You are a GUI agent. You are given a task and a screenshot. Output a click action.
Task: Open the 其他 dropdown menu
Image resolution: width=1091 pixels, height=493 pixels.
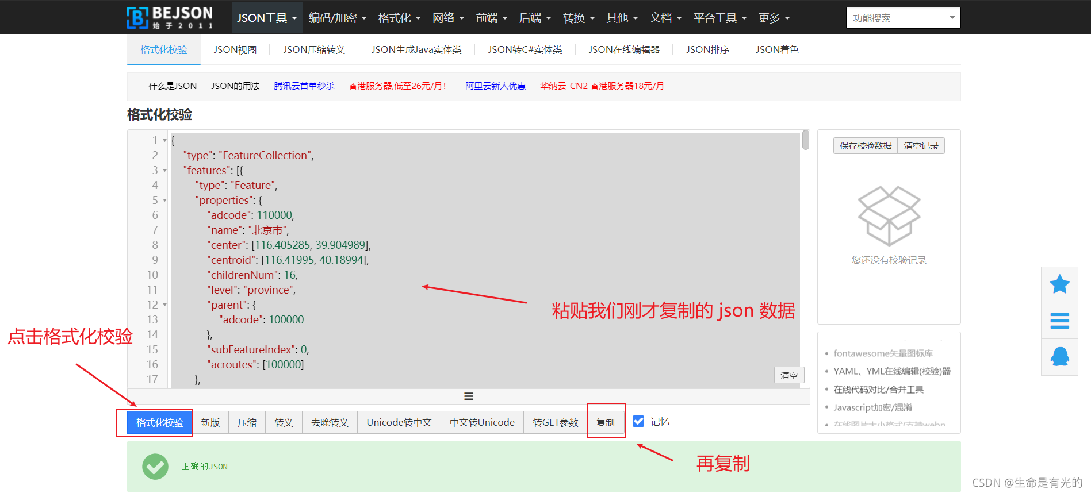(x=622, y=18)
